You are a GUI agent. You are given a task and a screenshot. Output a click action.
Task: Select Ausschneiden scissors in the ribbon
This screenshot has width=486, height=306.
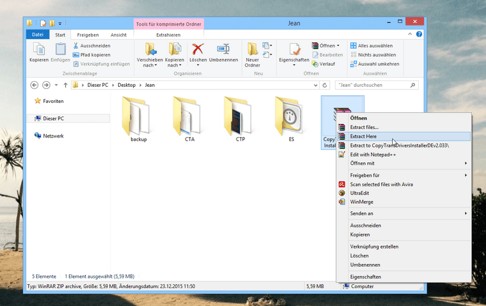(x=91, y=45)
